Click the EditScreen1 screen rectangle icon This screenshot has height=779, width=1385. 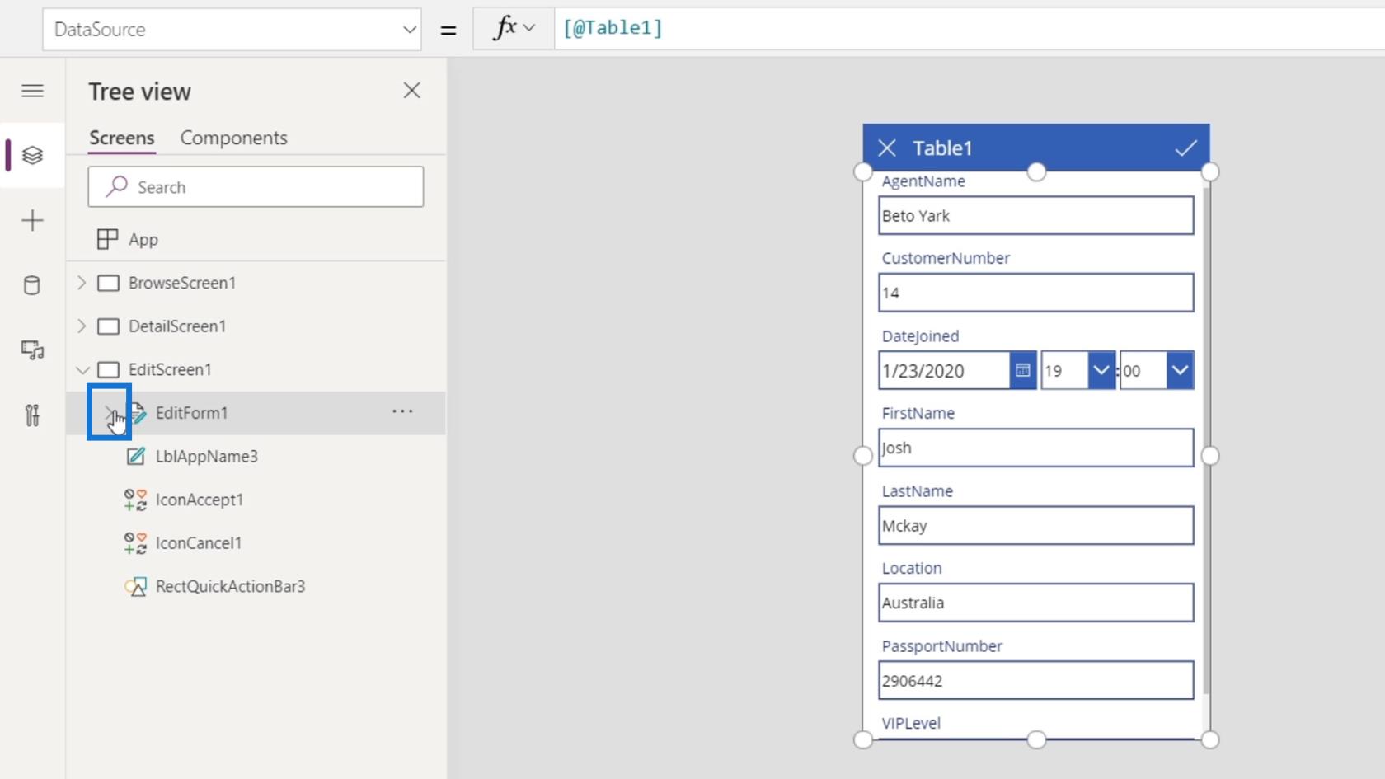(108, 370)
